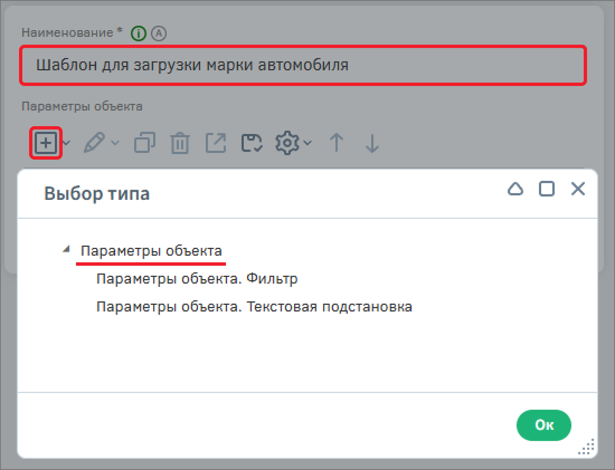Delete the selected parameter with trash icon
This screenshot has height=470, width=615.
pos(179,142)
